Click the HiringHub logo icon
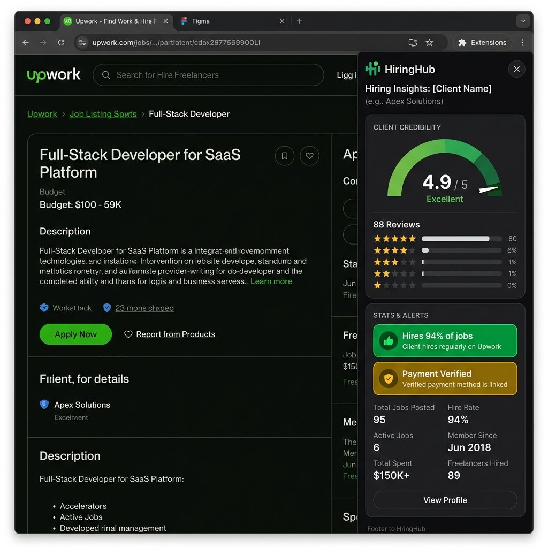Image resolution: width=548 pixels, height=548 pixels. (x=373, y=68)
